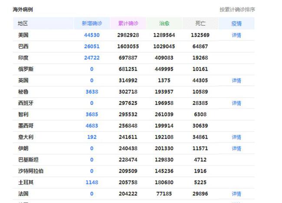Viewport: 282px width, 203px height.
Task: Click 美国 new cases value 44530
Action: (x=92, y=35)
